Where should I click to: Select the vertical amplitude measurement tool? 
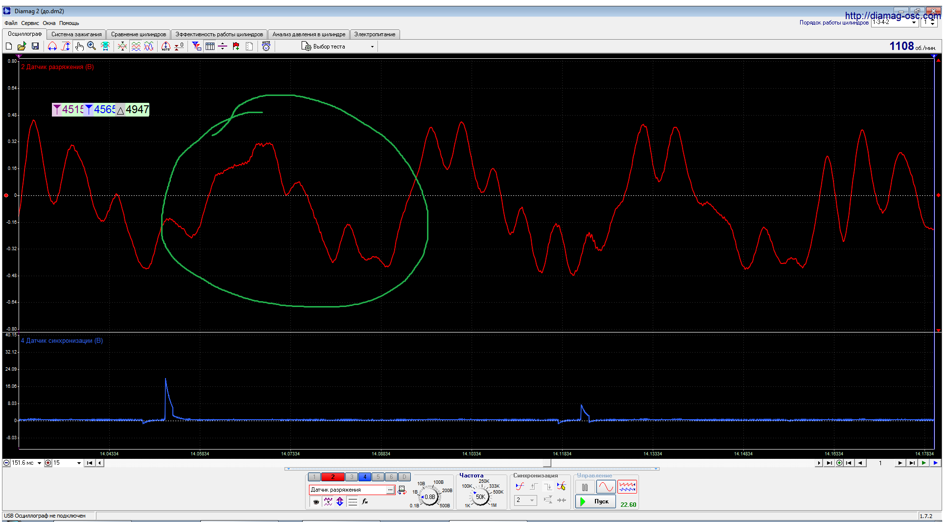point(65,46)
